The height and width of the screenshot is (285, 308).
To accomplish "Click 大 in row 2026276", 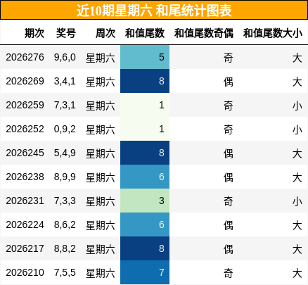I will pyautogui.click(x=297, y=58).
